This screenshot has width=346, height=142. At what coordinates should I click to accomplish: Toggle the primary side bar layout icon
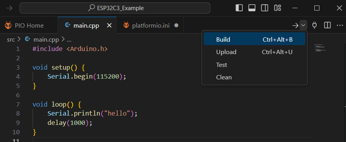click(x=239, y=8)
